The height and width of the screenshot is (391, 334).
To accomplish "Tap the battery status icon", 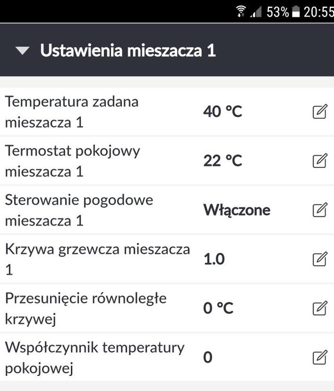I will click(296, 11).
